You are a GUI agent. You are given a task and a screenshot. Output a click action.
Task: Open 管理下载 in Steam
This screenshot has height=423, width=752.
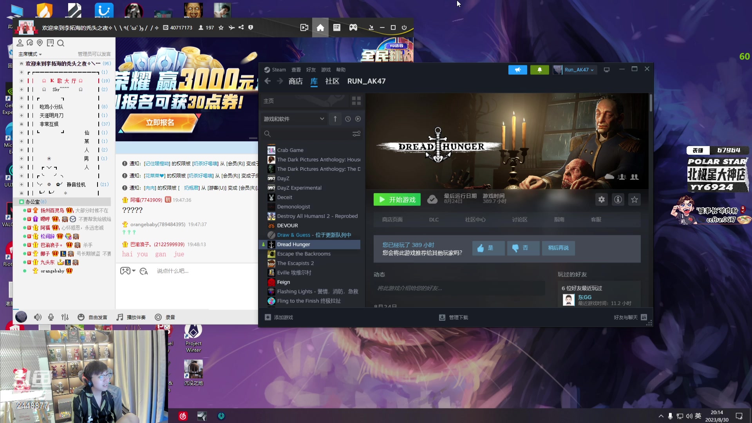454,317
